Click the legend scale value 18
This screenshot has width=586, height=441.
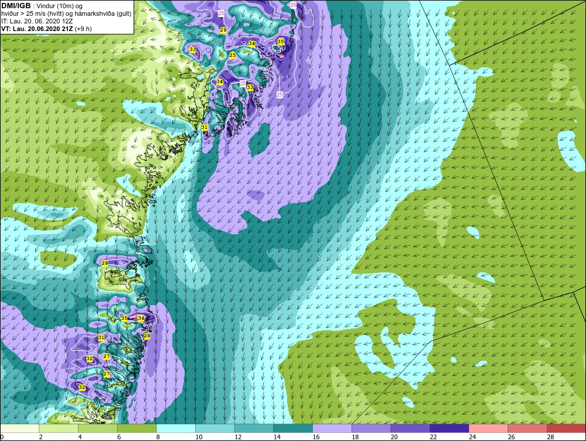355,437
